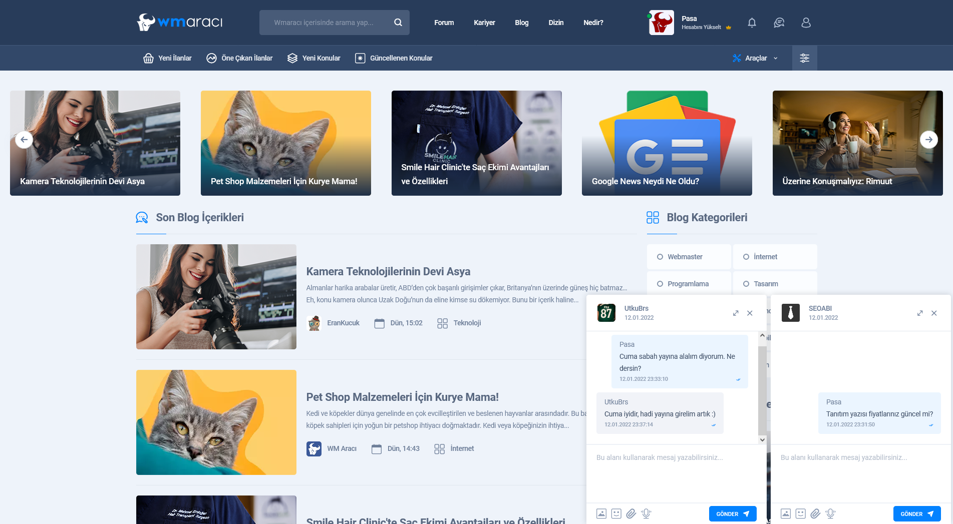This screenshot has width=953, height=524.
Task: Open the filter settings sliders icon
Action: click(804, 58)
